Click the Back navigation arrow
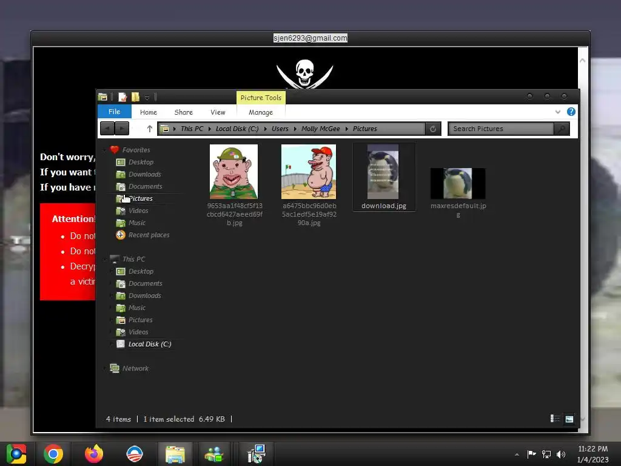 pyautogui.click(x=107, y=129)
